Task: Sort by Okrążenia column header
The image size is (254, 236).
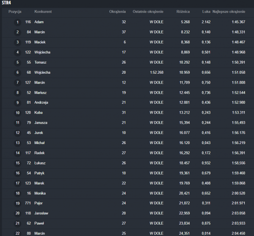Action: click(117, 11)
